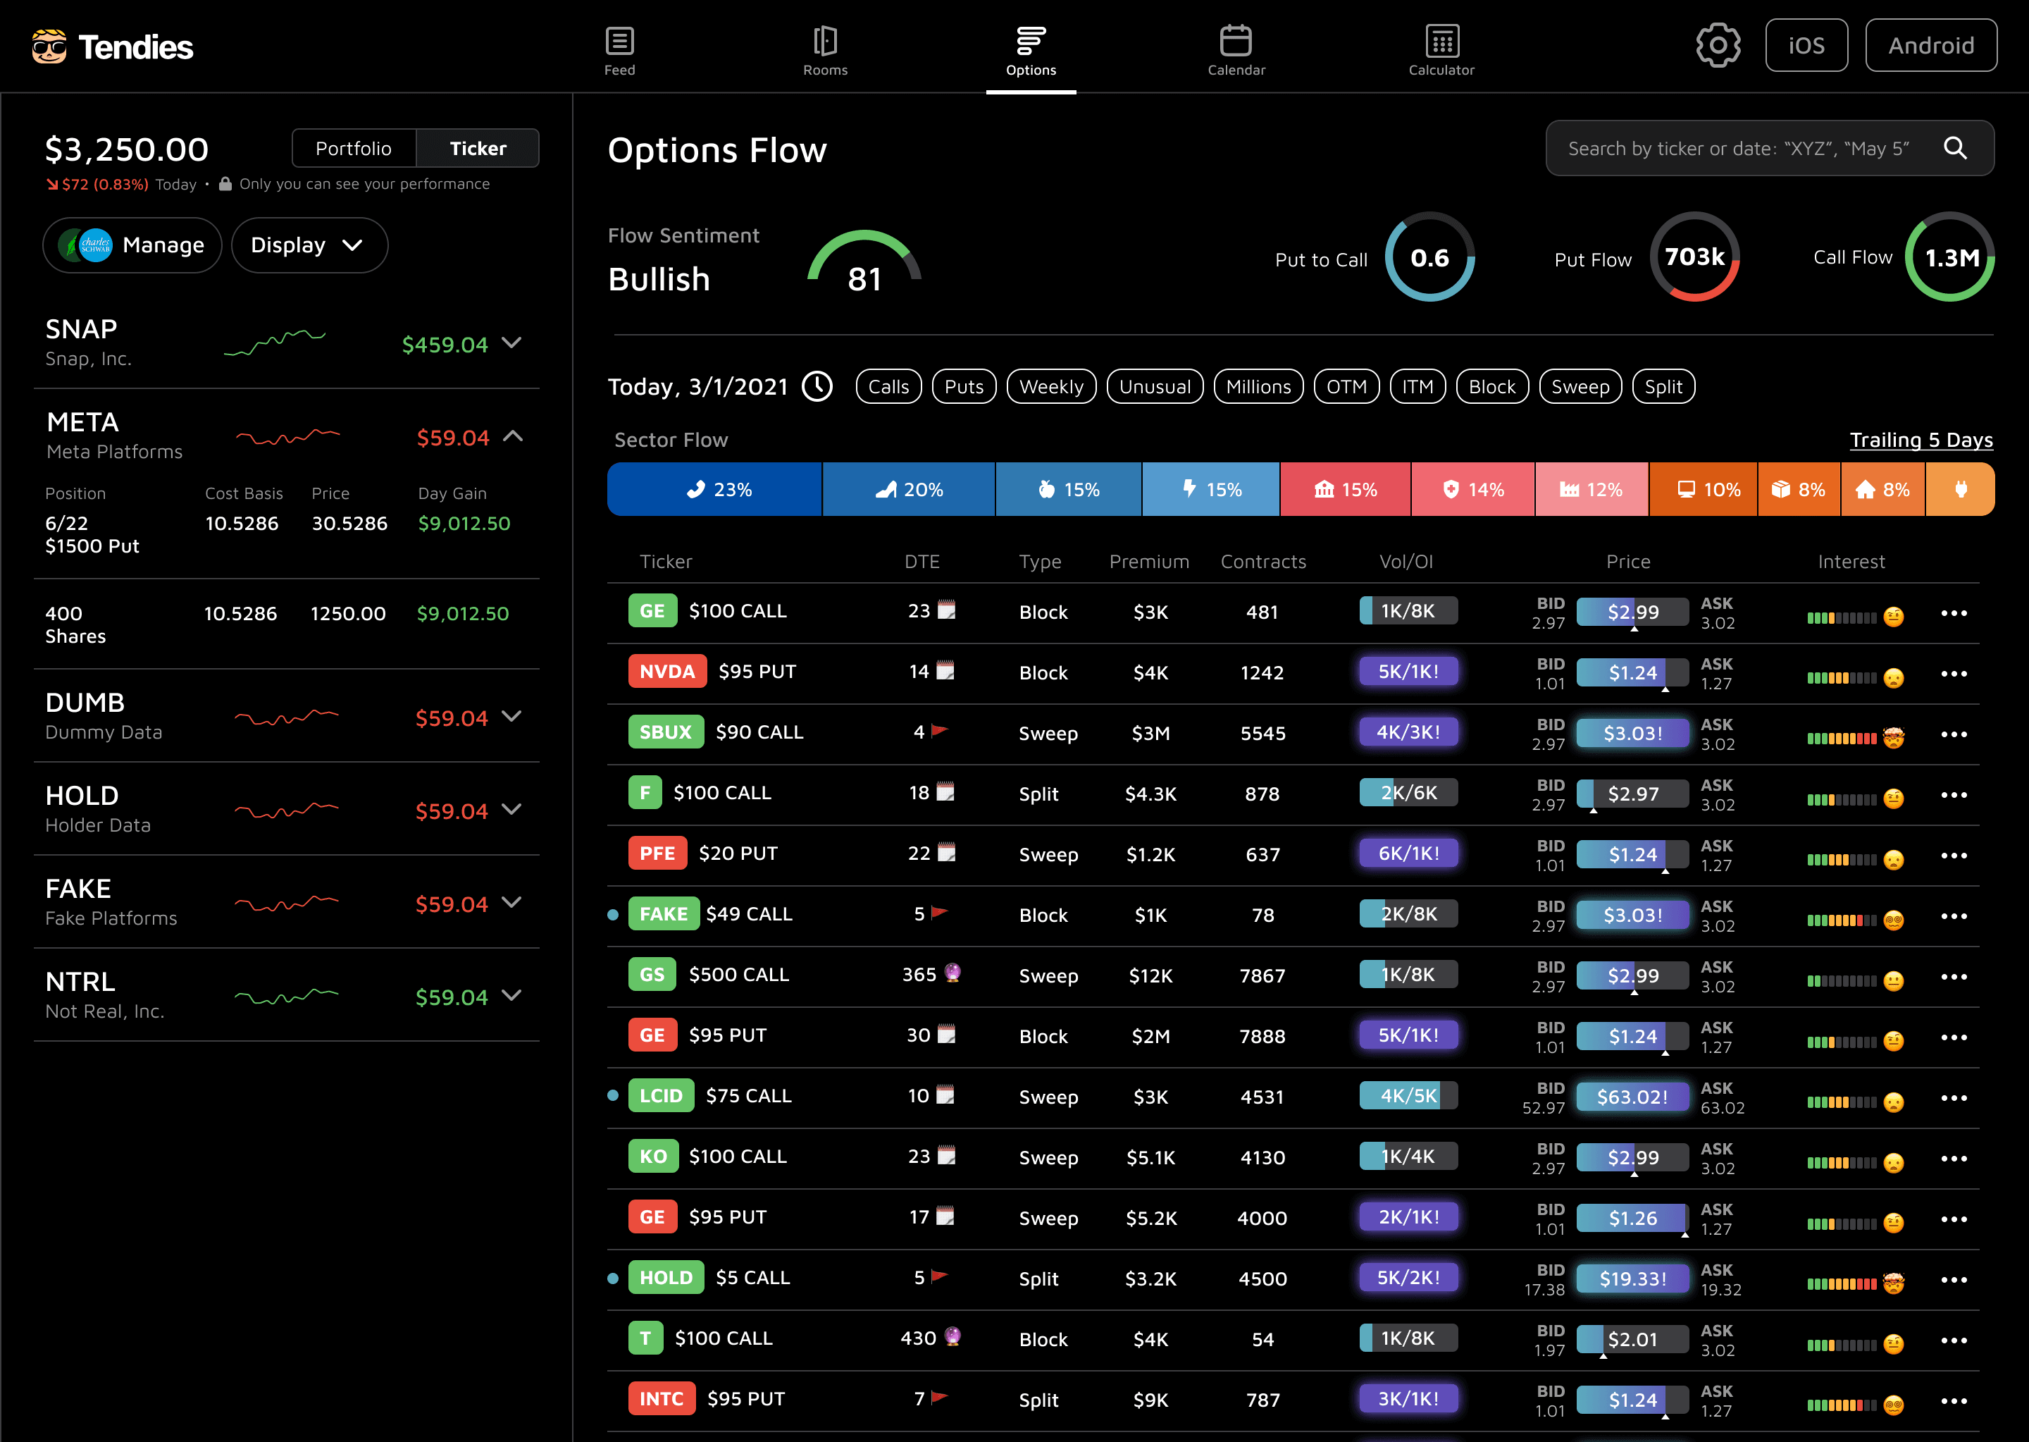Expand the DUMB ticker row
The width and height of the screenshot is (2029, 1442).
pyautogui.click(x=511, y=717)
